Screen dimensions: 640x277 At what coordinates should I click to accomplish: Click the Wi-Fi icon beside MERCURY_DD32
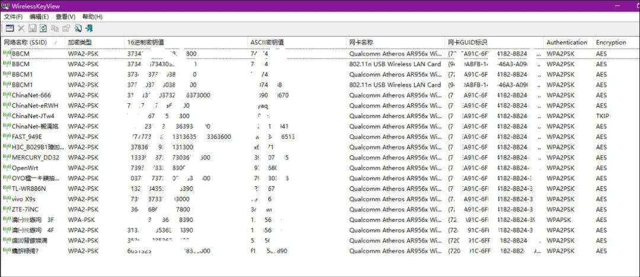(7, 157)
